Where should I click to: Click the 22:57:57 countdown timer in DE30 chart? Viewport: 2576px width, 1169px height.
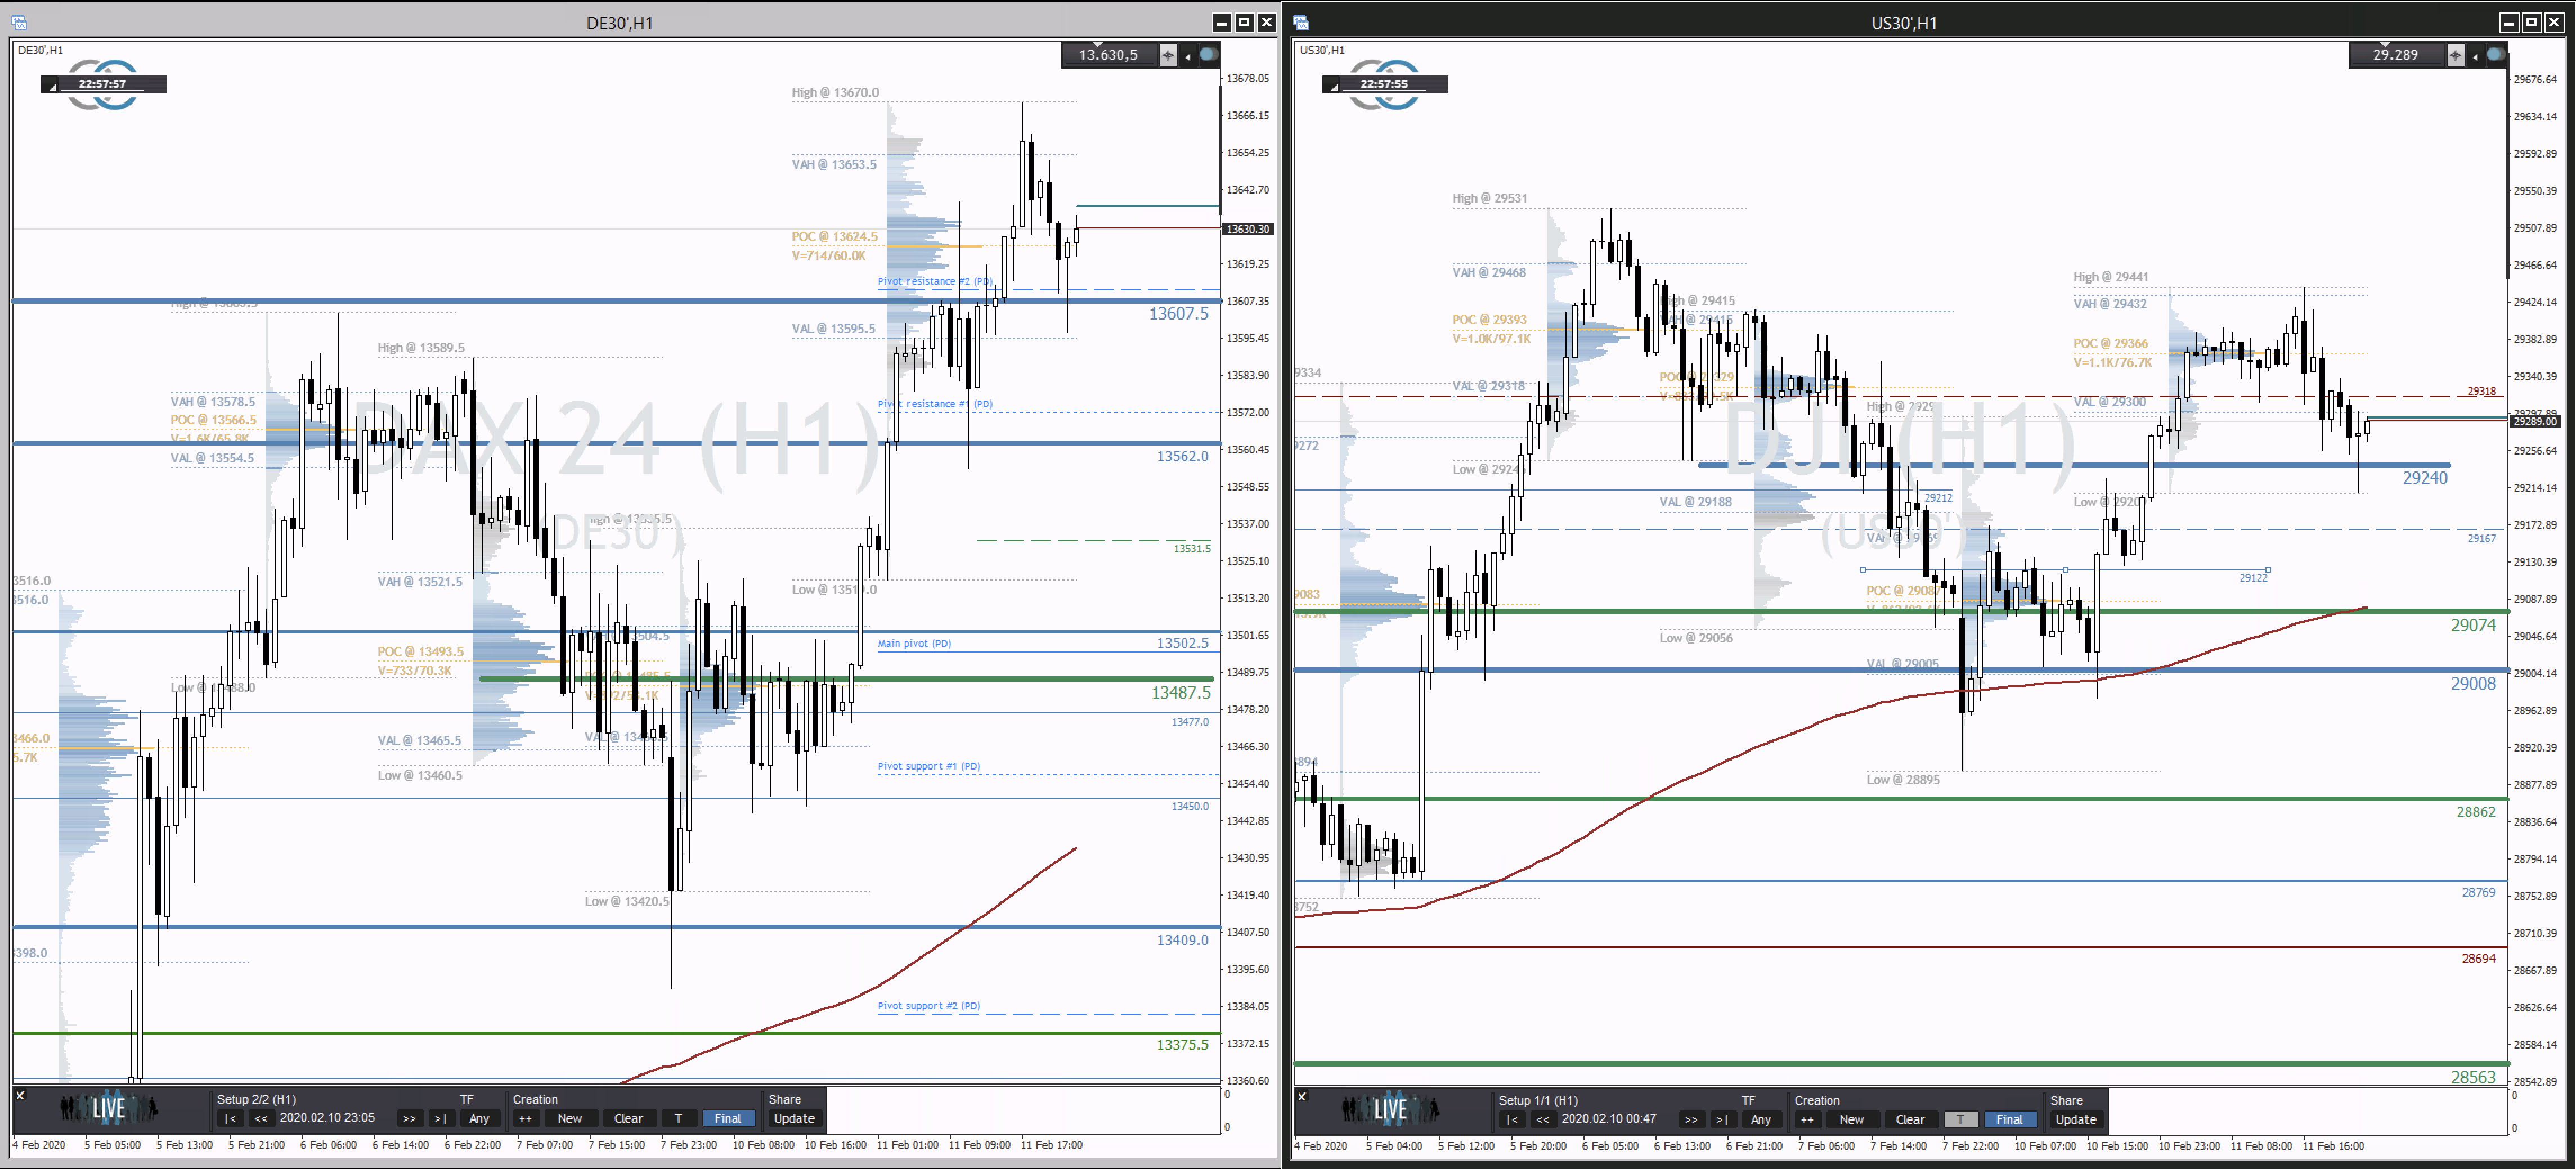[103, 84]
